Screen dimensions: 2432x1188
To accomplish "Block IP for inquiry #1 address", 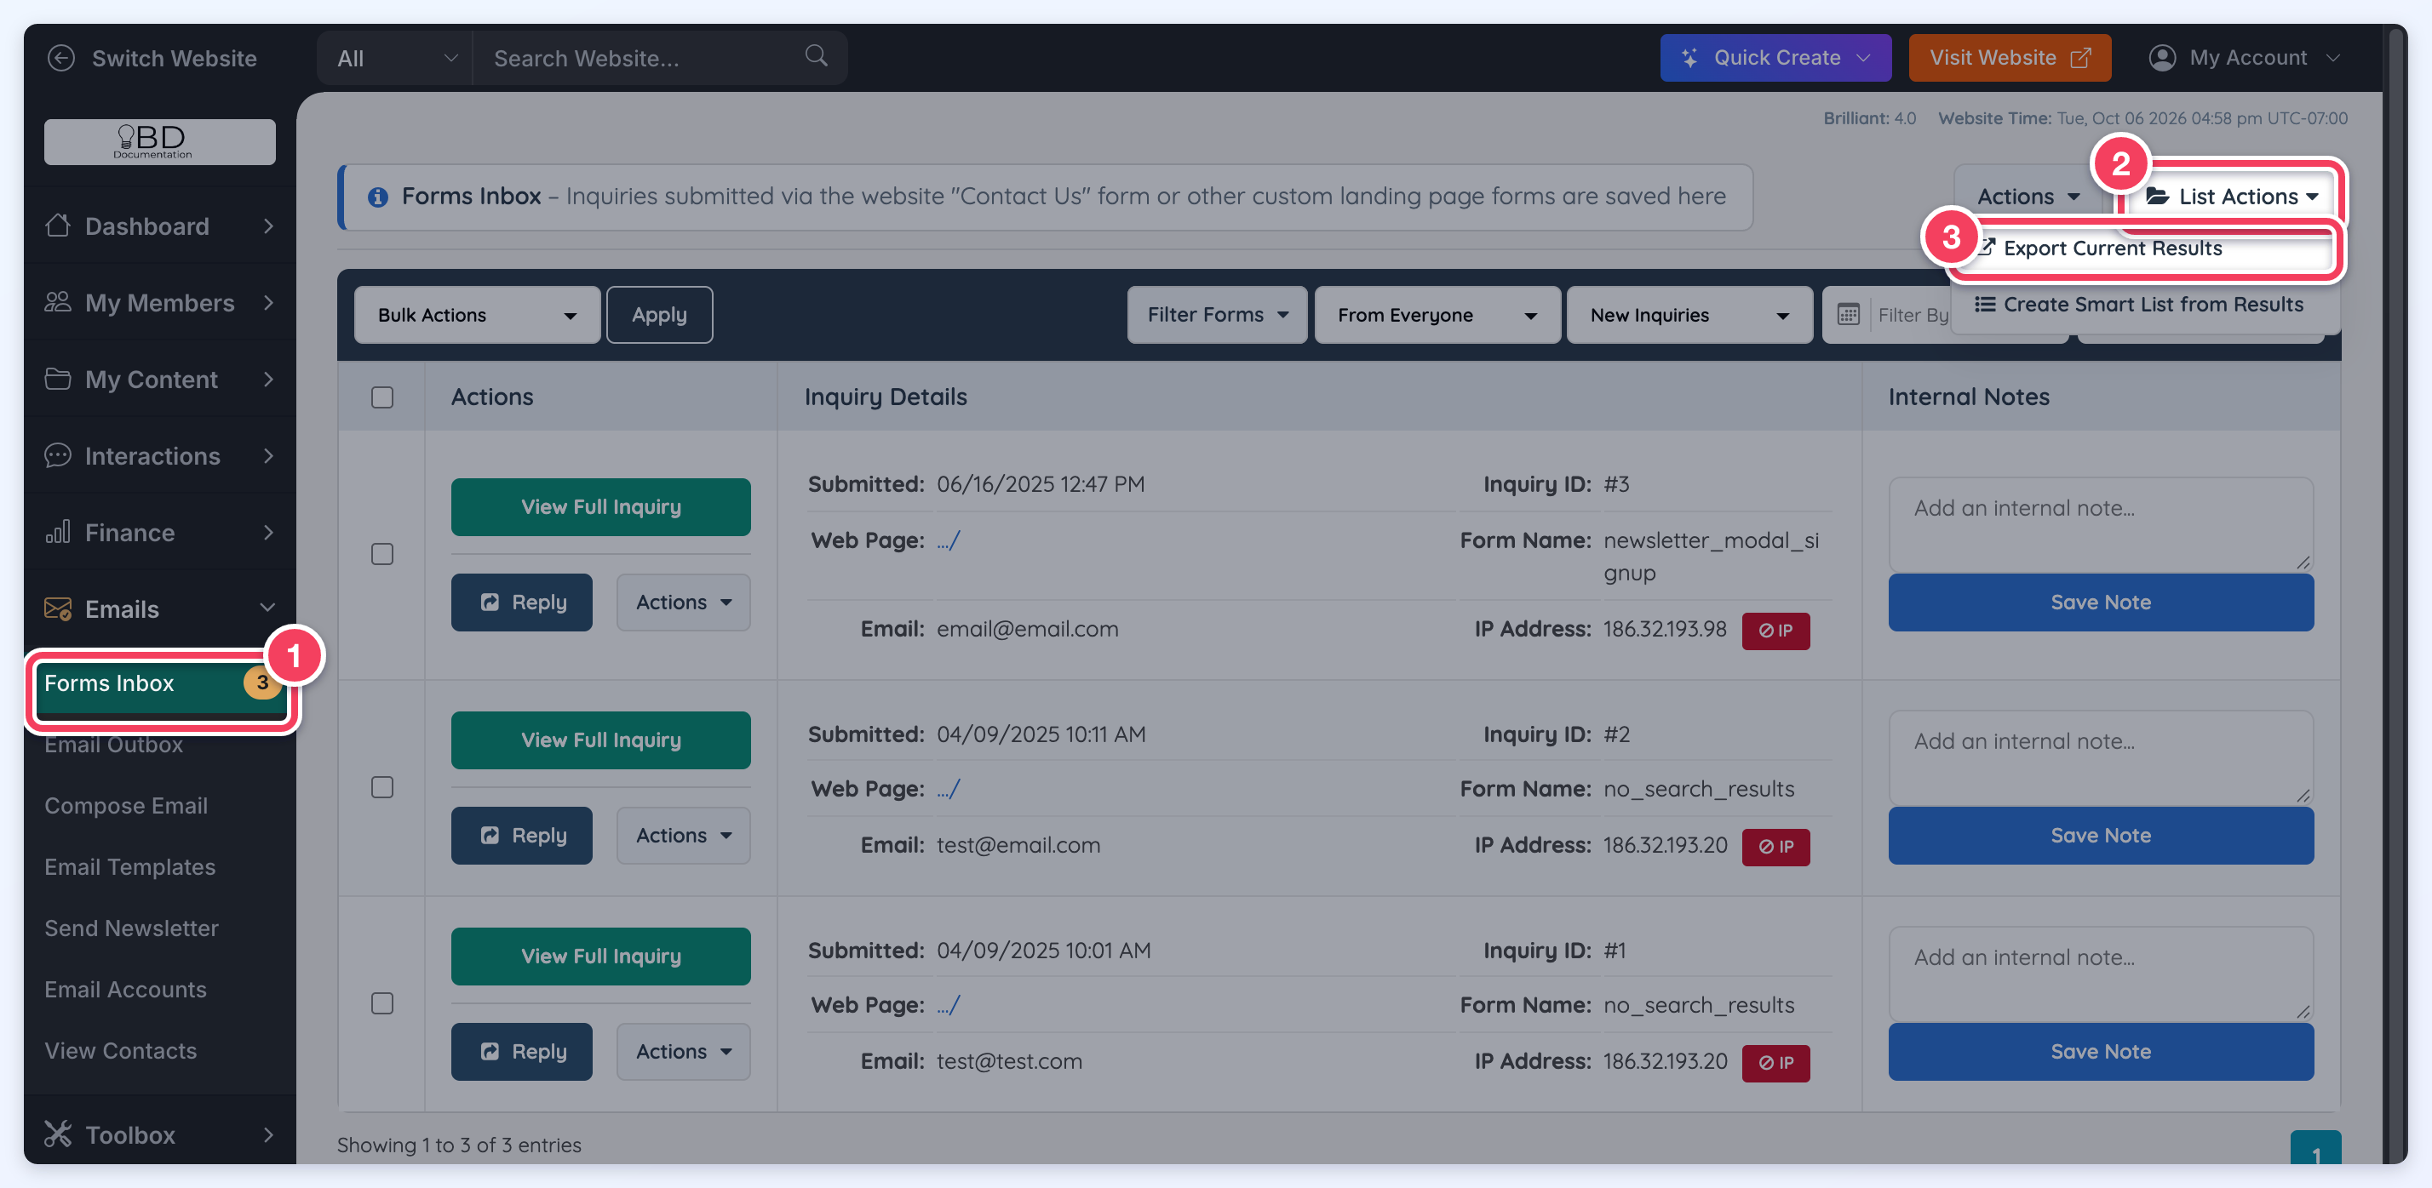I will (x=1775, y=1063).
